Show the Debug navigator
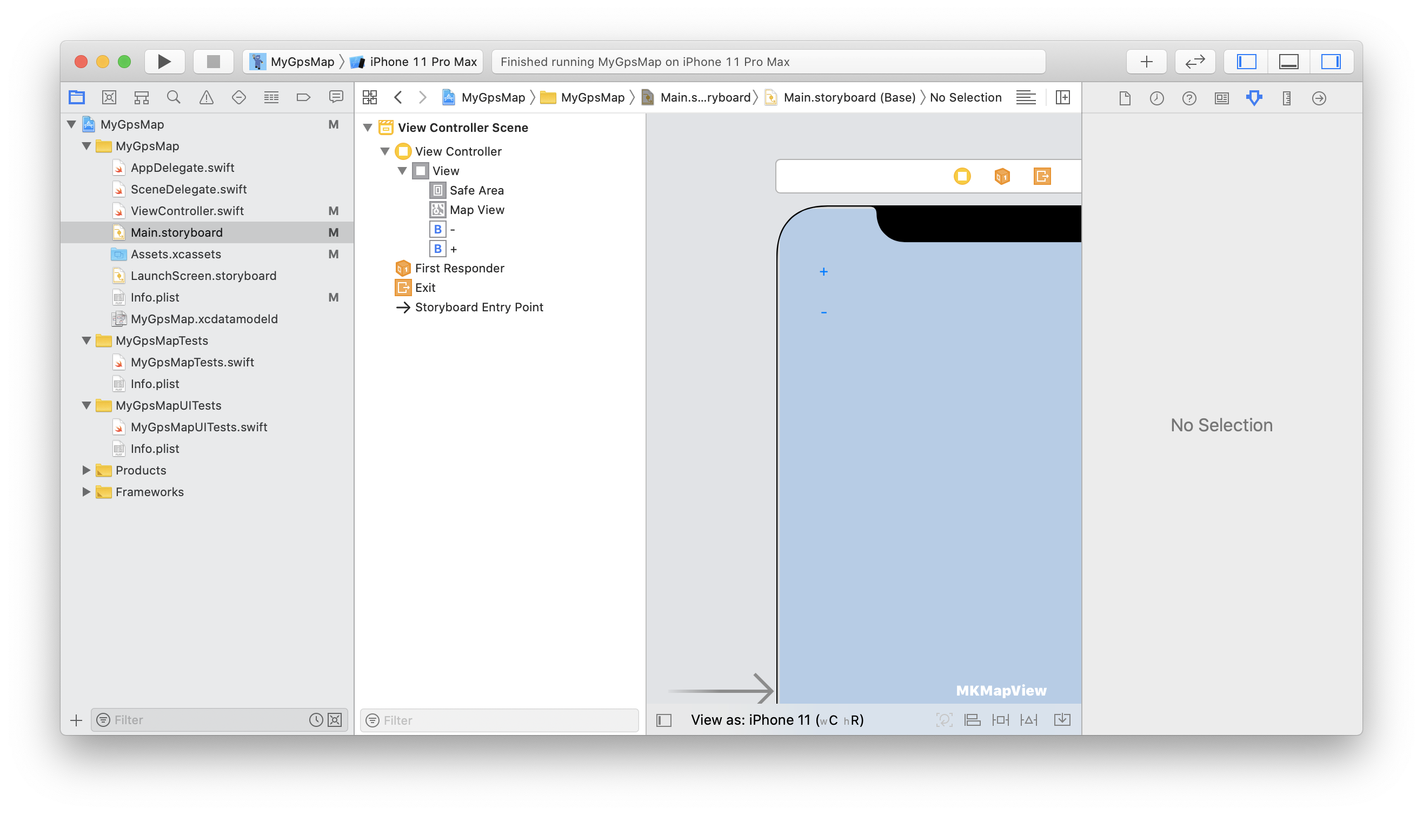Image resolution: width=1423 pixels, height=815 pixels. point(271,97)
